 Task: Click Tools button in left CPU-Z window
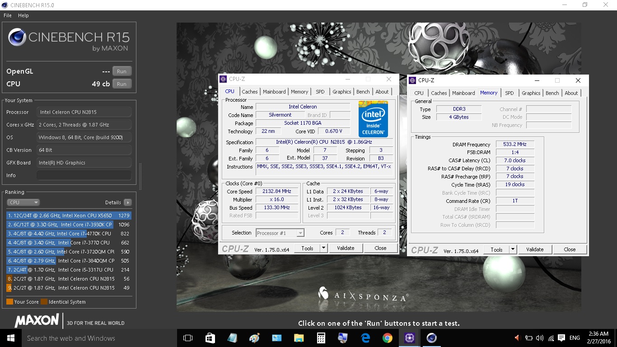pyautogui.click(x=307, y=248)
